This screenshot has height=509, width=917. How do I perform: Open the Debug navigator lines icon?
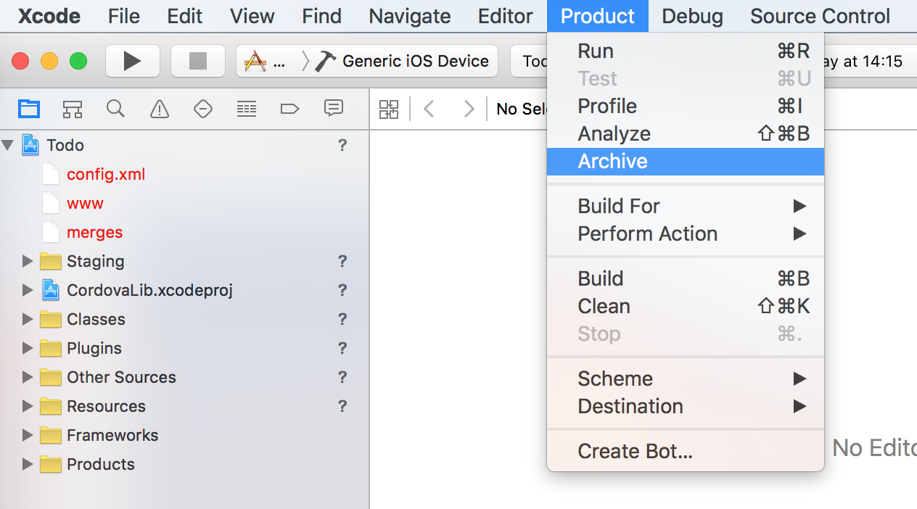pos(247,109)
